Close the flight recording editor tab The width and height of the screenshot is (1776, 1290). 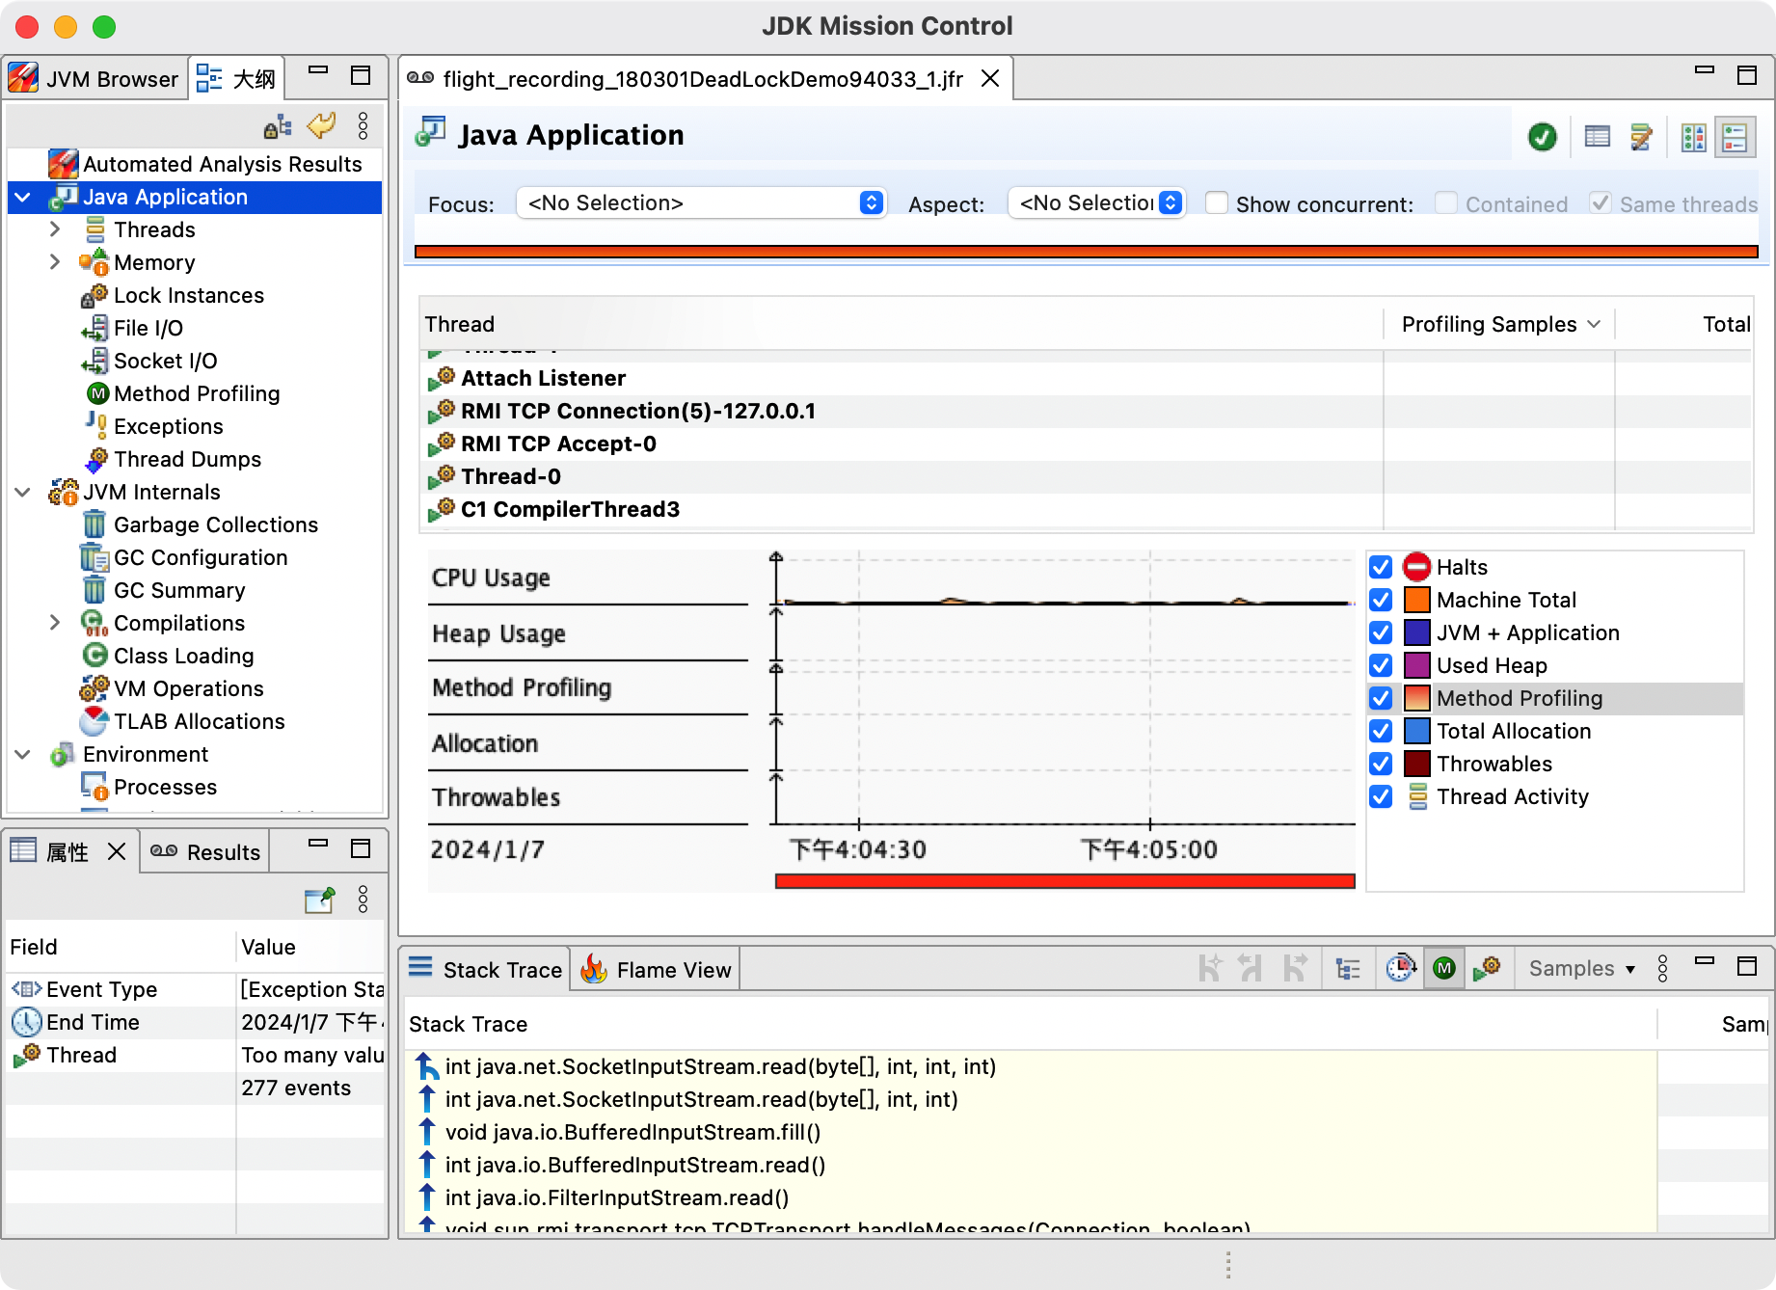(x=990, y=79)
